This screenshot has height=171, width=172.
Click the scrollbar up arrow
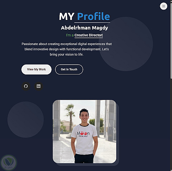click(x=171, y=1)
